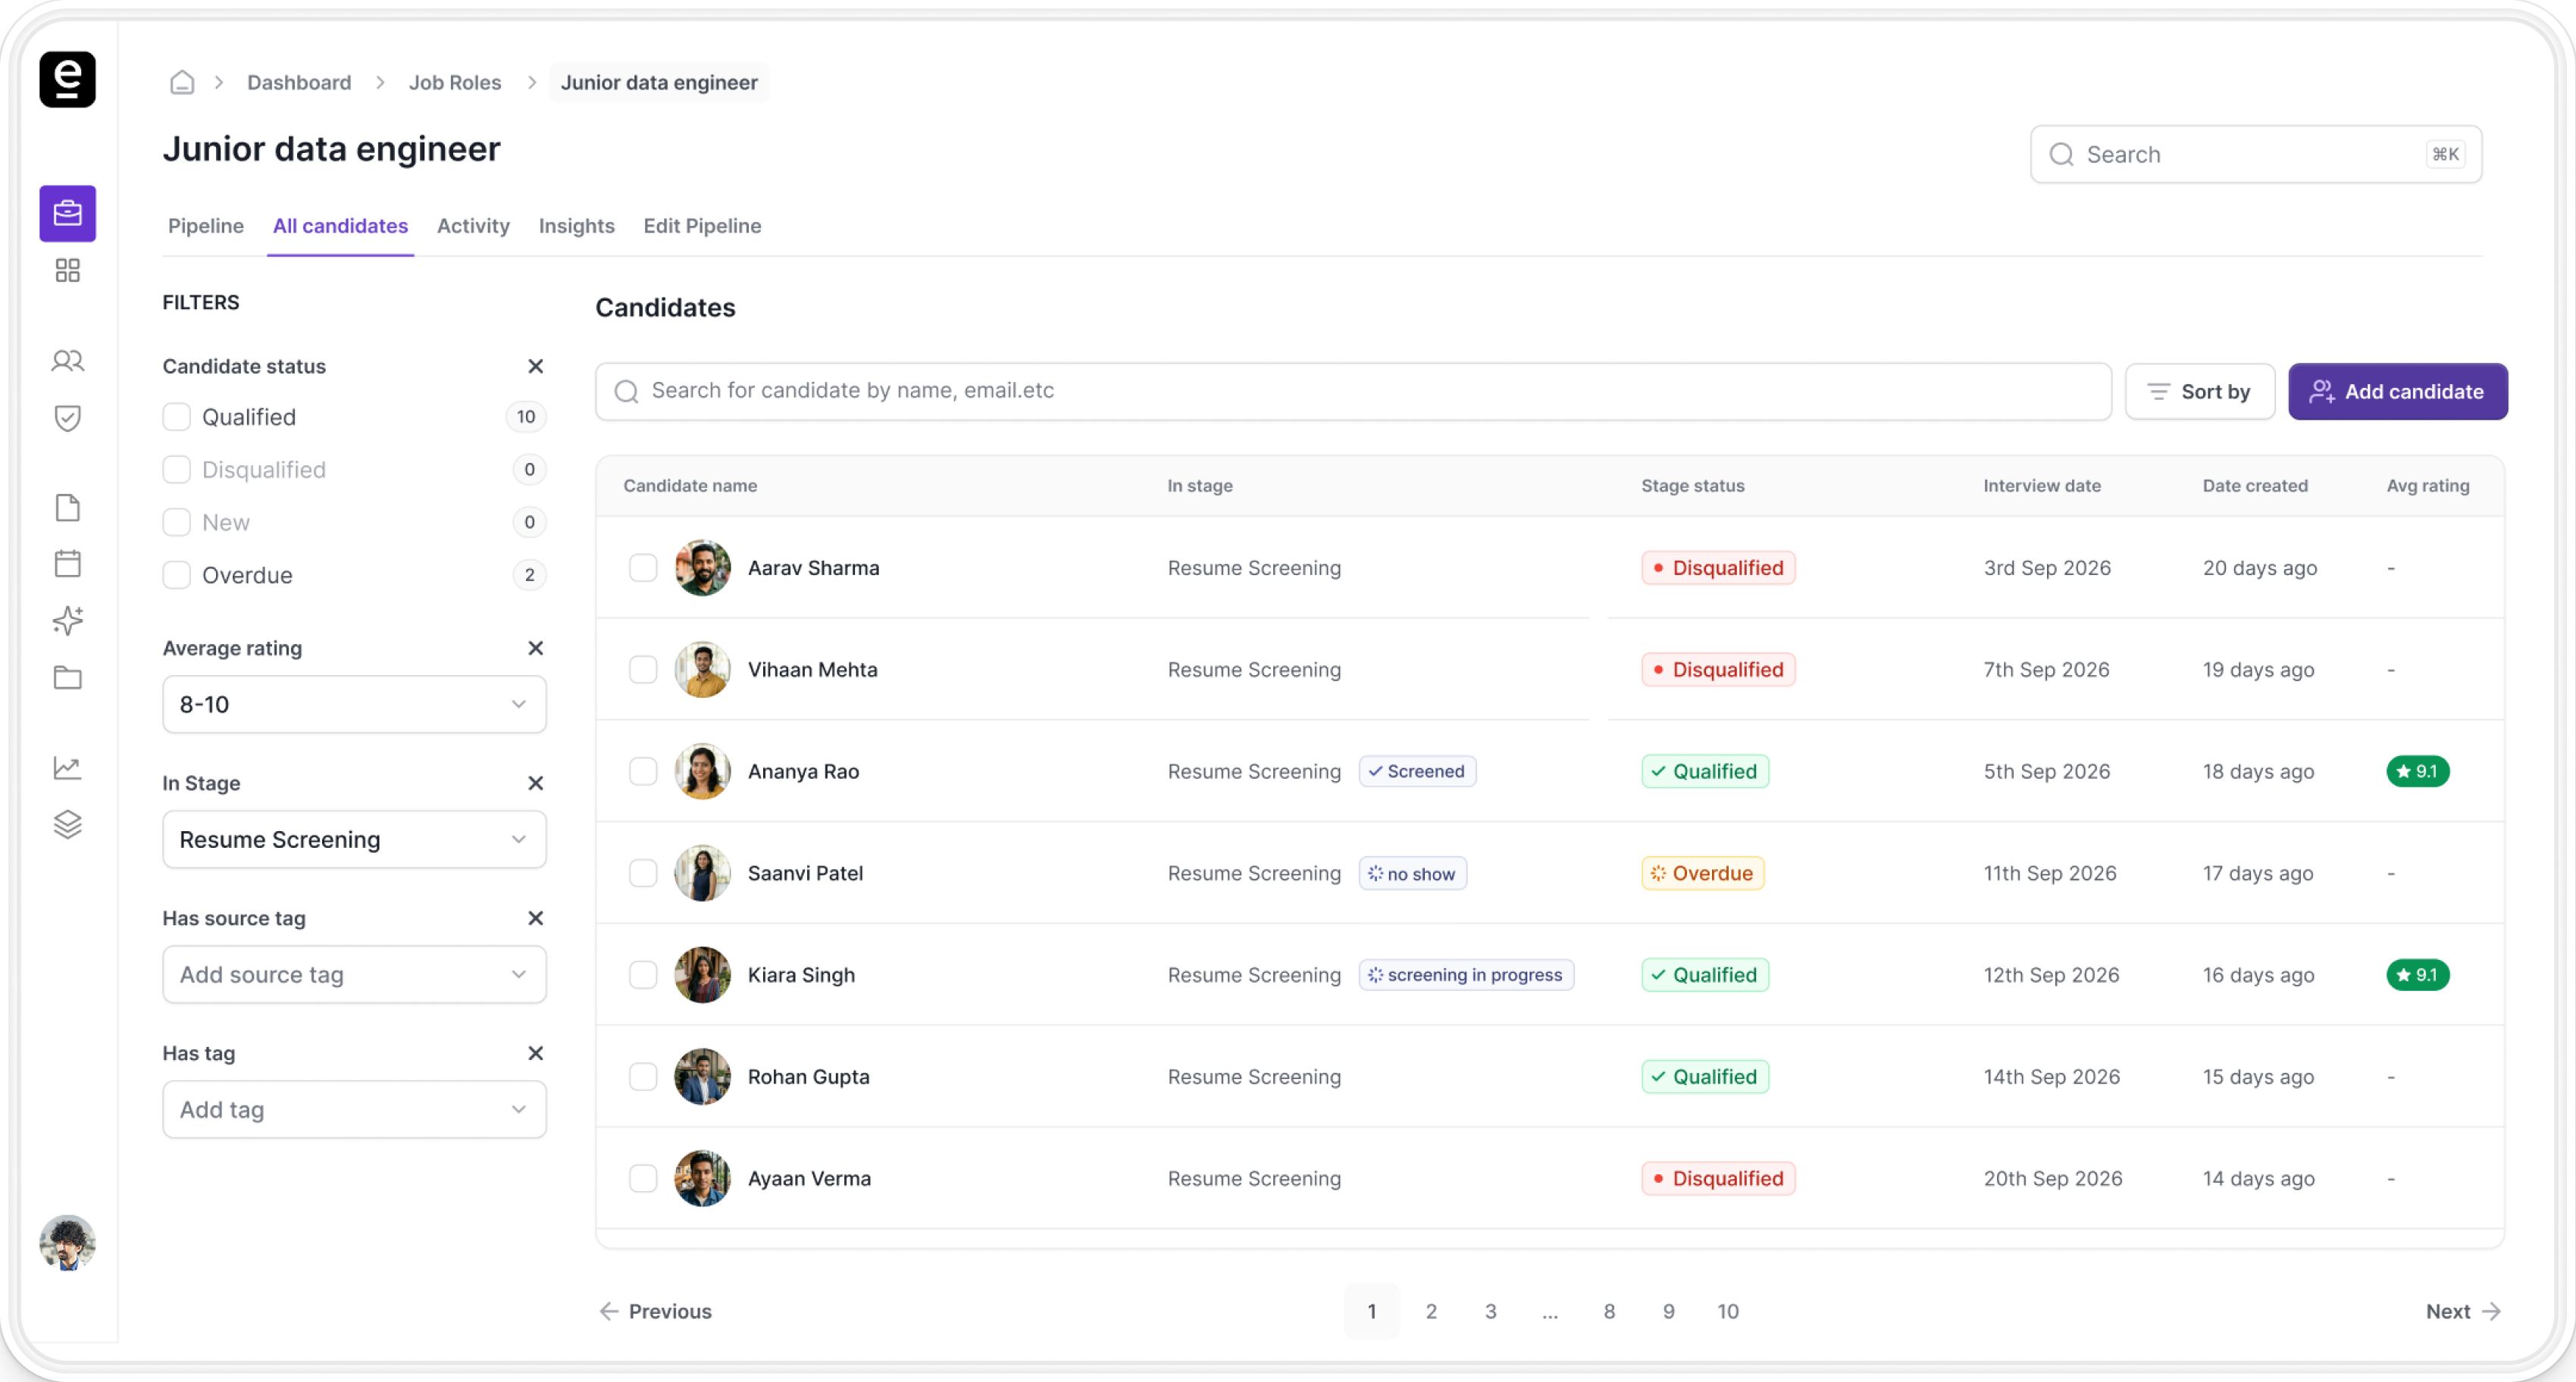Go to Dashboard in the breadcrumb
Screen dimensions: 2576x1382
click(299, 82)
